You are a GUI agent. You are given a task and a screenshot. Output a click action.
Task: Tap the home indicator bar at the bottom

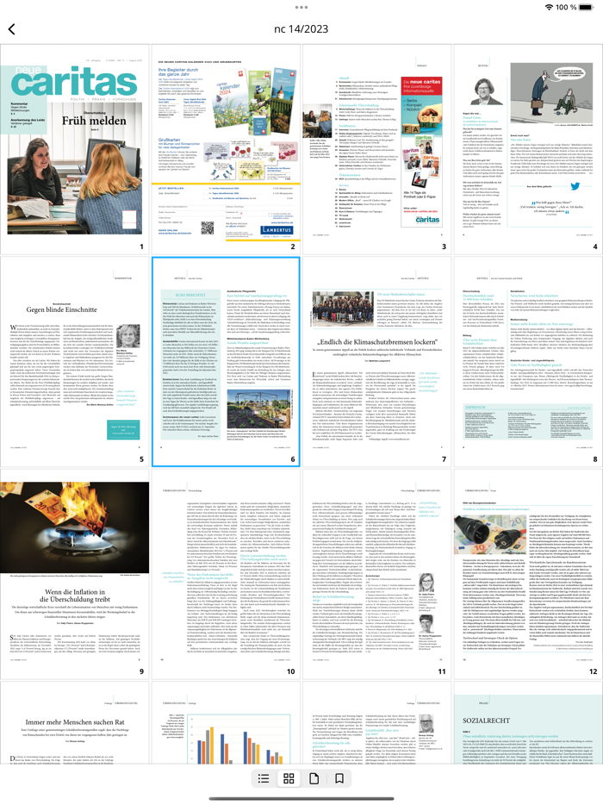[301, 798]
